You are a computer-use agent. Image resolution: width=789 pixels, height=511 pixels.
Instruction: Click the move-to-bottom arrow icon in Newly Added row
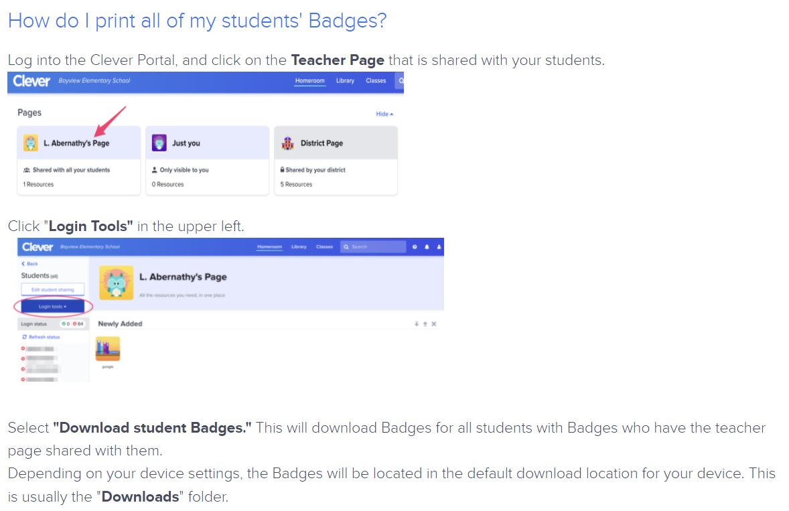coord(416,324)
